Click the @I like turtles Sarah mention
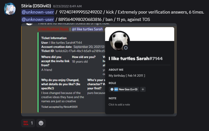 point(87,29)
